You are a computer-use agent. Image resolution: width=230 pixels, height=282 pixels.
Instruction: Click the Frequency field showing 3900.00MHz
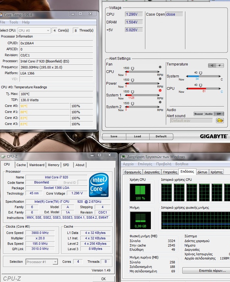(x=56, y=67)
